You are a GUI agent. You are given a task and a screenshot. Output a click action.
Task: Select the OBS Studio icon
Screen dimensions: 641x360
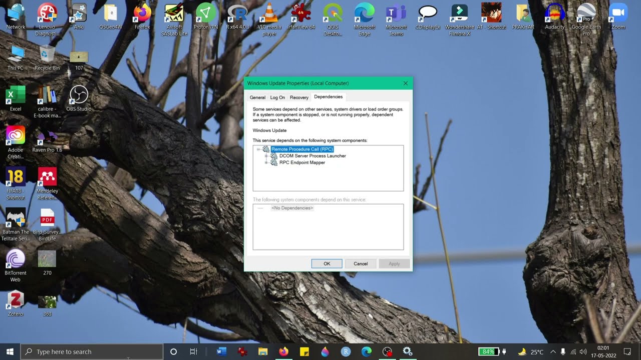point(79,98)
